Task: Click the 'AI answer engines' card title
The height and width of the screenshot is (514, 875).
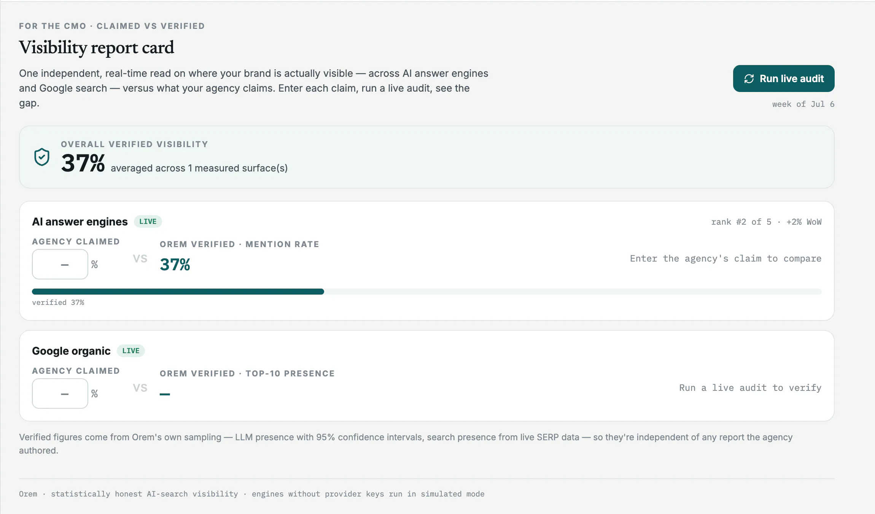Action: [x=80, y=222]
